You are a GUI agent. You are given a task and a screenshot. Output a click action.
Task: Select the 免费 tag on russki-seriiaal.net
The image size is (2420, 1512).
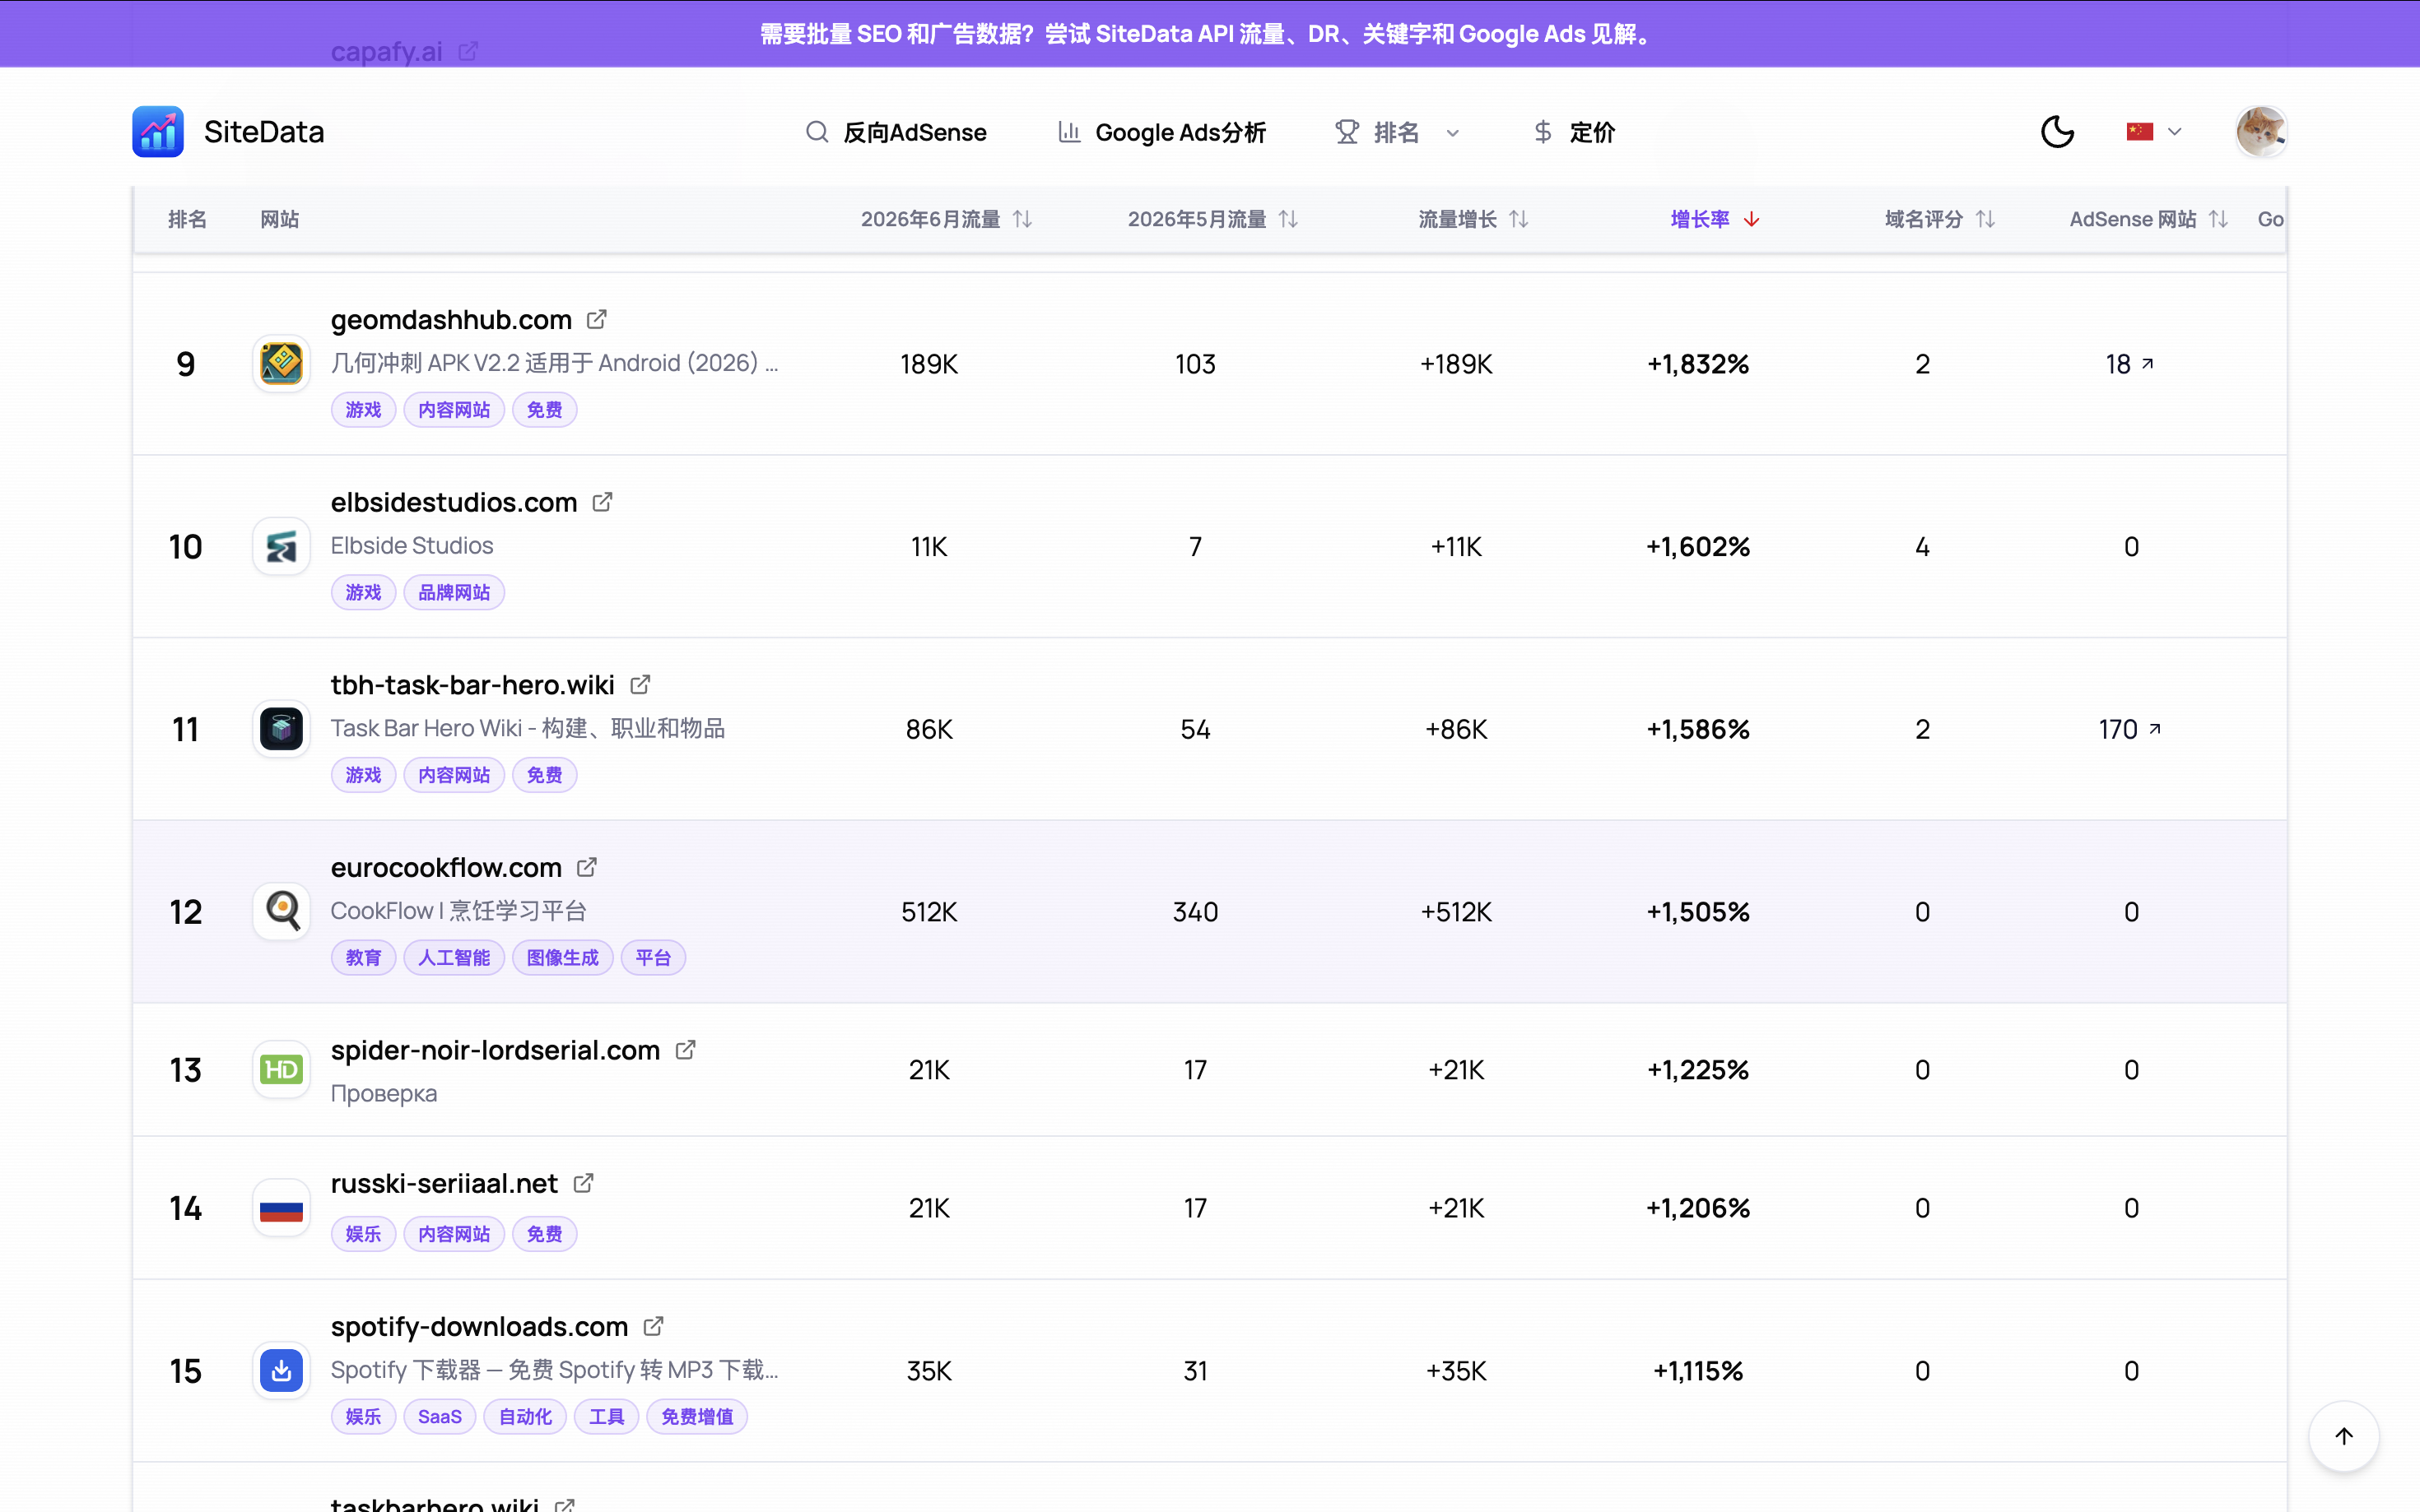[x=544, y=1233]
